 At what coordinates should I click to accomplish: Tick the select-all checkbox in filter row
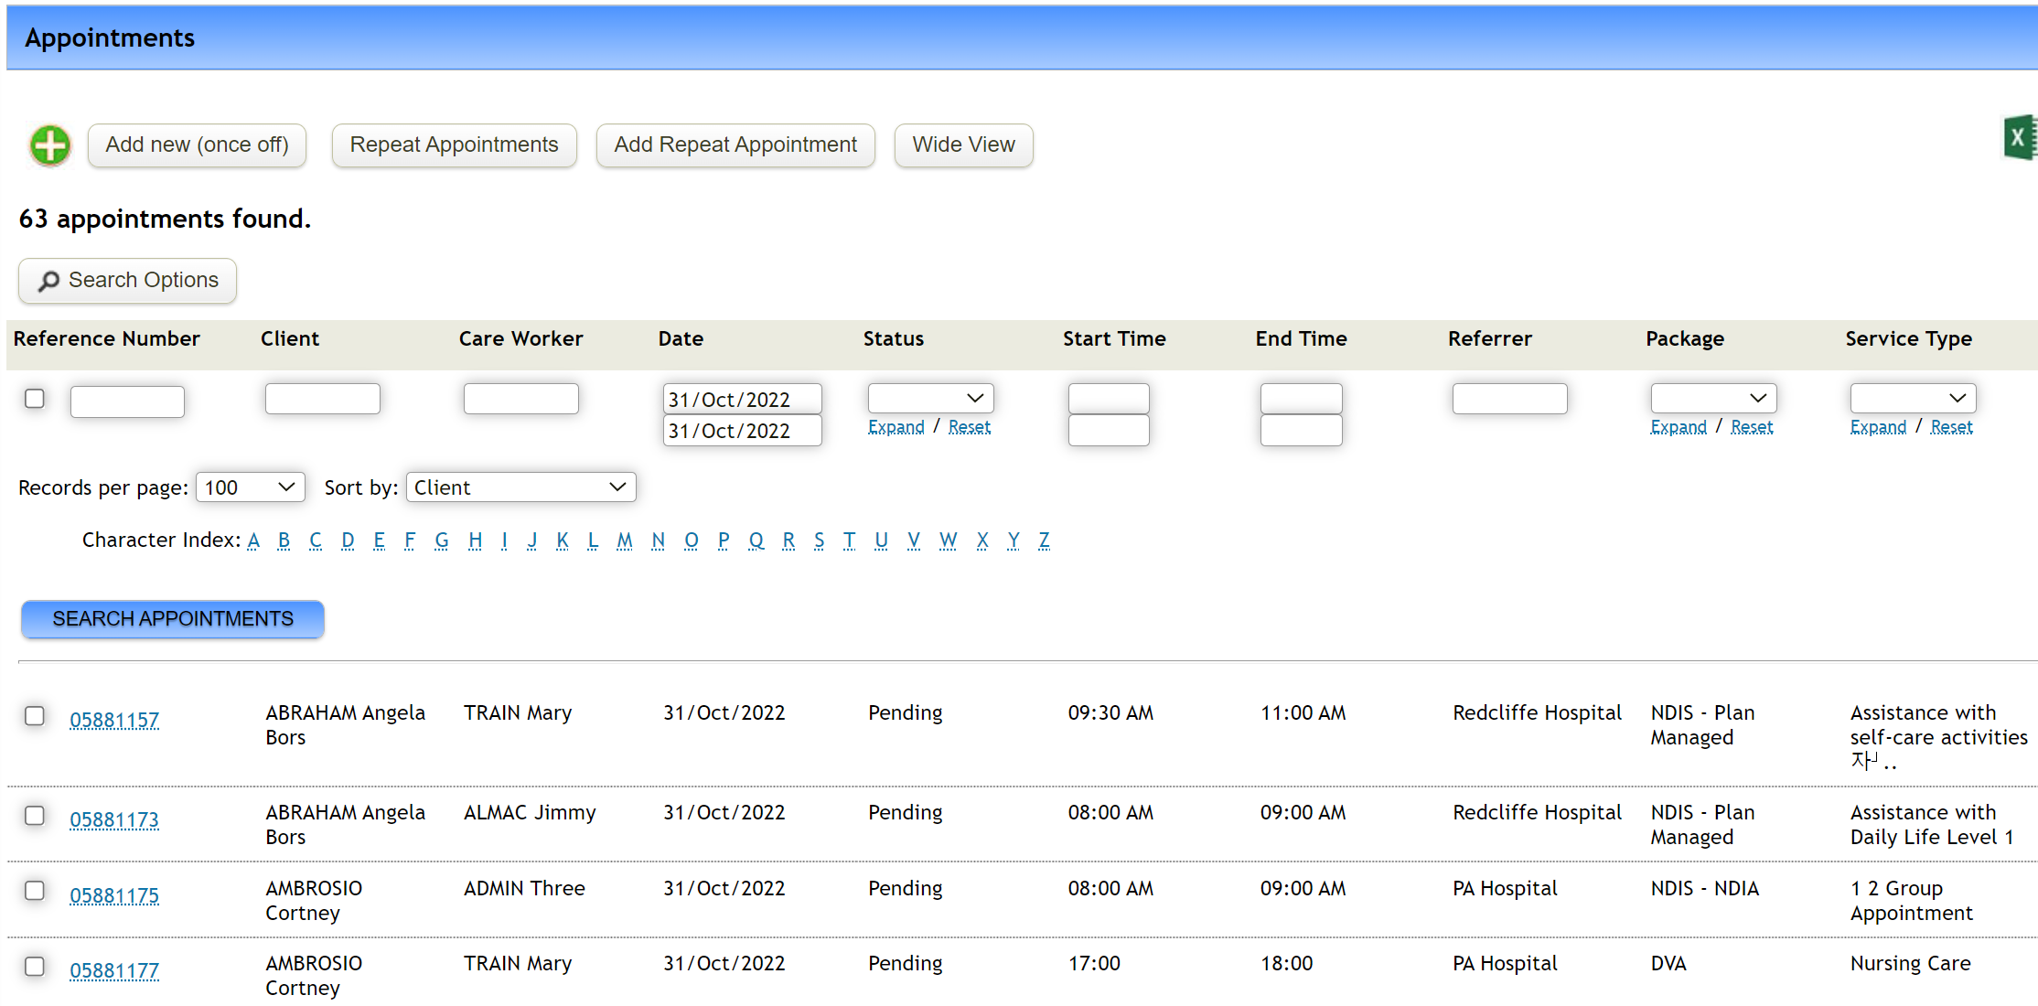coord(35,399)
